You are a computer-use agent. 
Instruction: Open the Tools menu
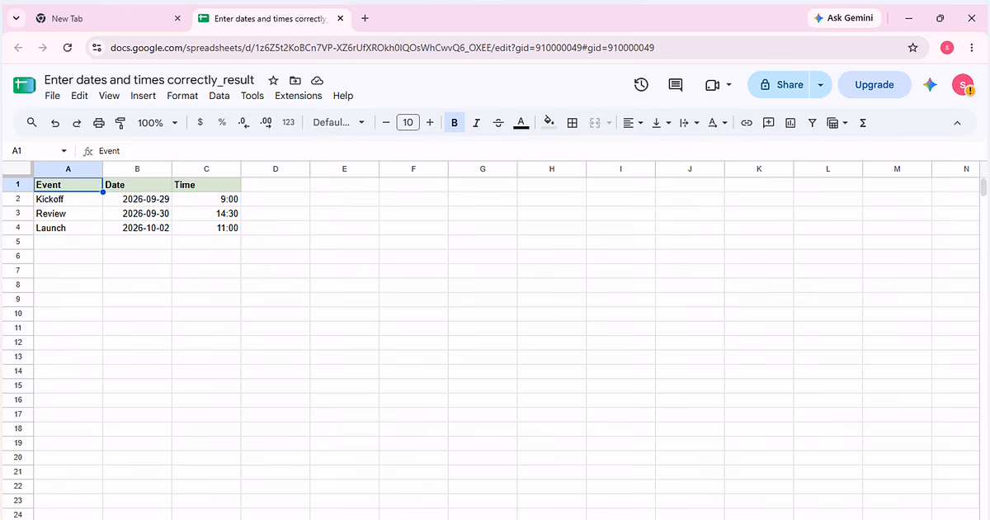(252, 96)
